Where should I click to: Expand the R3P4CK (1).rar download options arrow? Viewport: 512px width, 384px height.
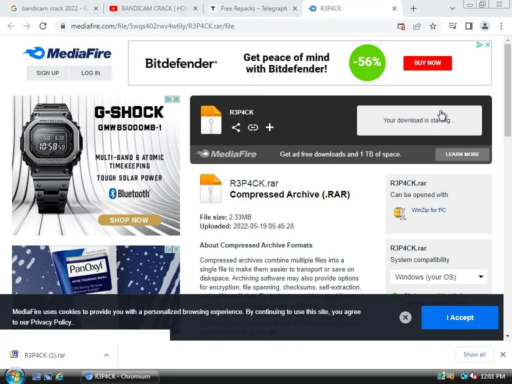[x=106, y=355]
